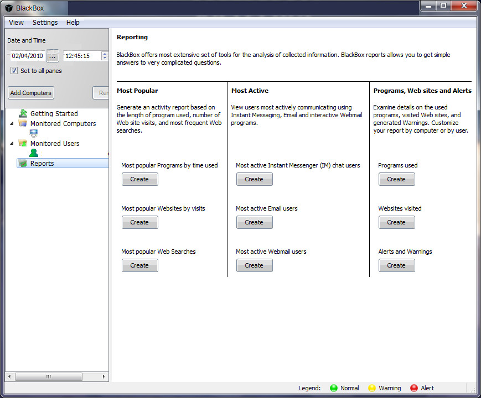Create the 'Programs used' report
The image size is (481, 398).
pyautogui.click(x=397, y=179)
